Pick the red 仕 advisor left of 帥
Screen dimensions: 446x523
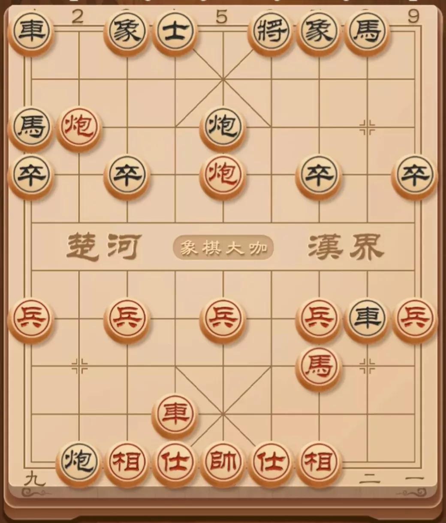click(175, 463)
